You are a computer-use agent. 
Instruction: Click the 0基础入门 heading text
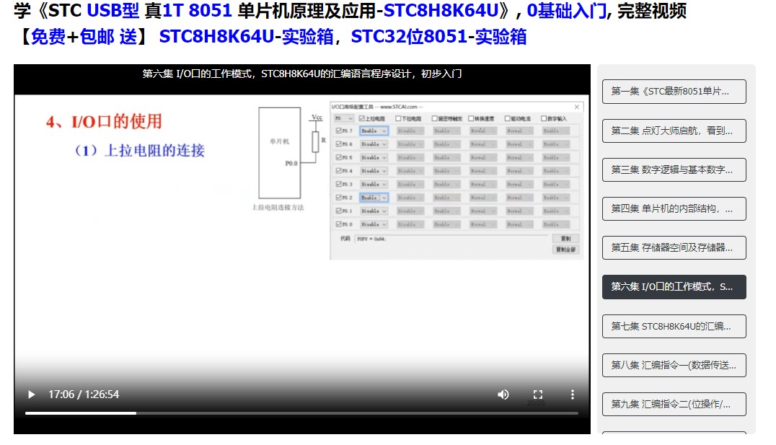[567, 10]
